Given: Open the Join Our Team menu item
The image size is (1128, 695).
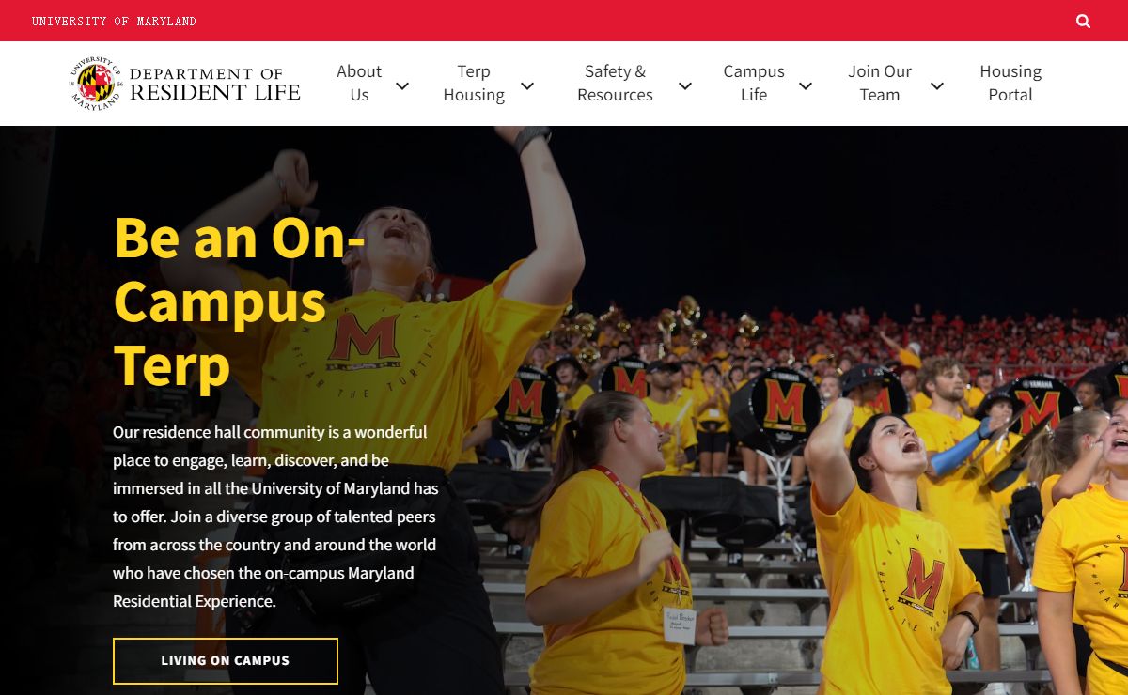Looking at the screenshot, I should tap(880, 83).
